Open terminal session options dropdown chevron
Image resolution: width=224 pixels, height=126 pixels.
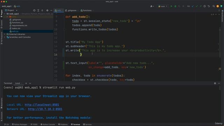click(x=30, y=83)
